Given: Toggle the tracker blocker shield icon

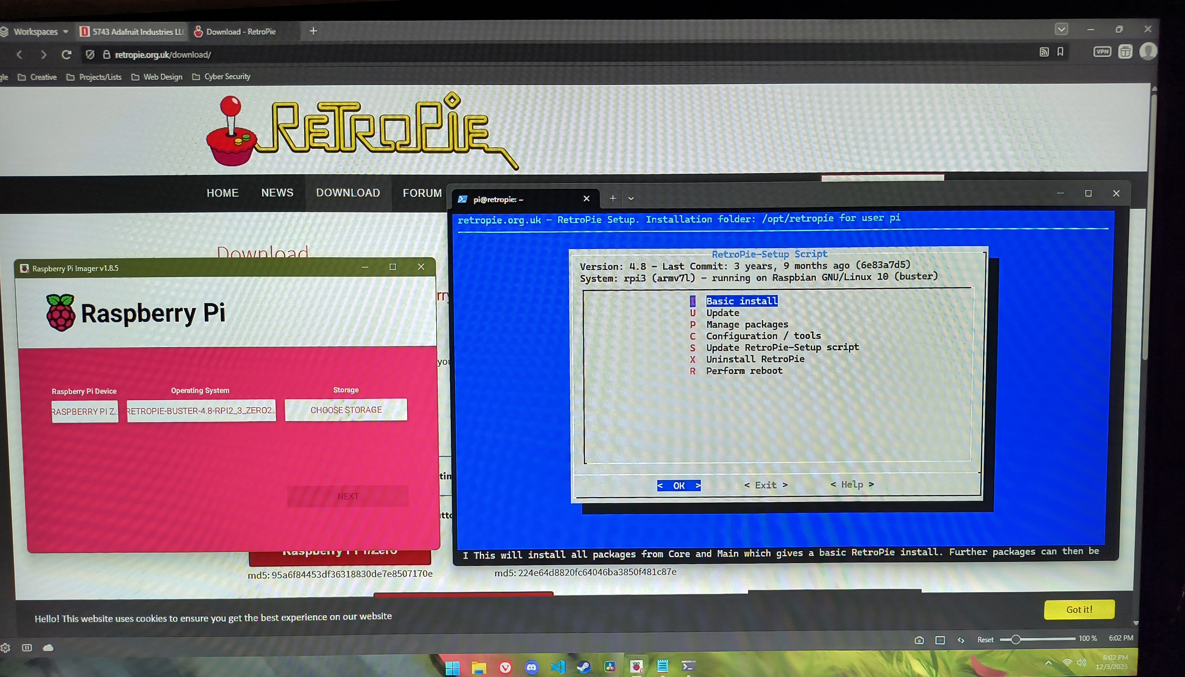Looking at the screenshot, I should point(90,55).
